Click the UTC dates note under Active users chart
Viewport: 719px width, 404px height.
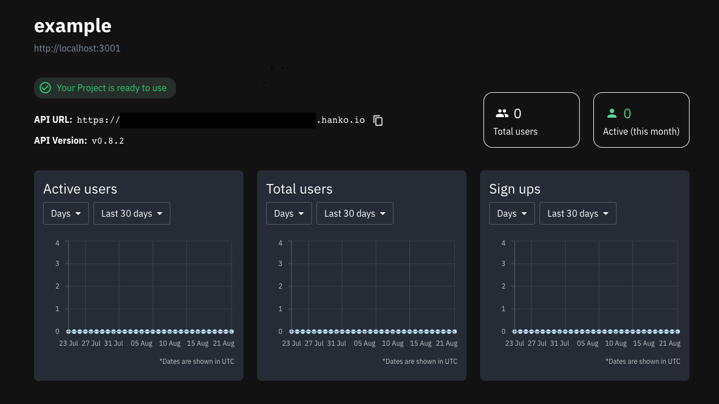coord(196,361)
